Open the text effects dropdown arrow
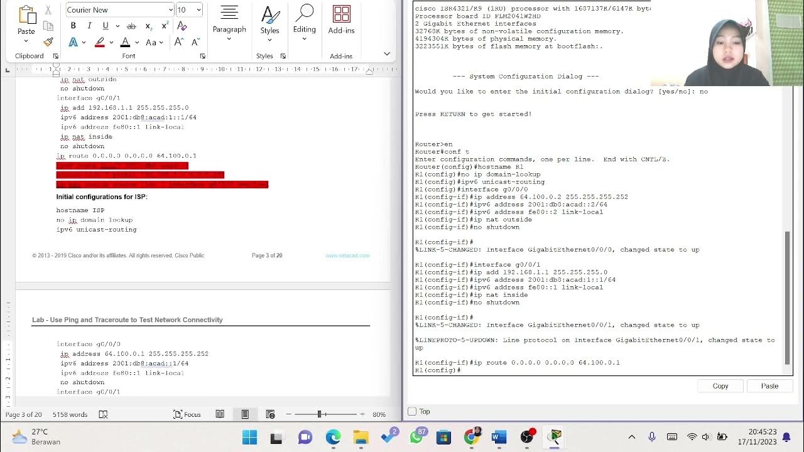804x452 pixels. 84,42
